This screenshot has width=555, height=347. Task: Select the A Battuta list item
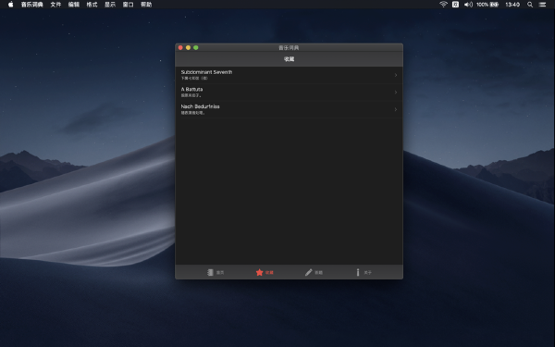coord(289,92)
